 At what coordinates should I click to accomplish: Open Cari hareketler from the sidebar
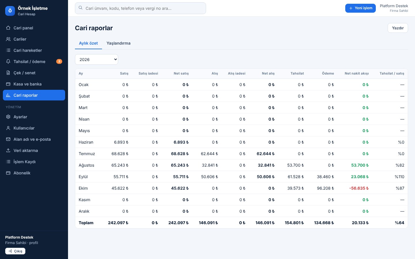pyautogui.click(x=34, y=50)
